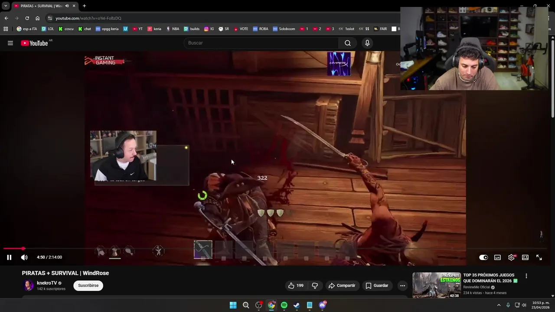Screen dimensions: 555x312
Task: Subscribe with the Suscribirse button
Action: 88,286
